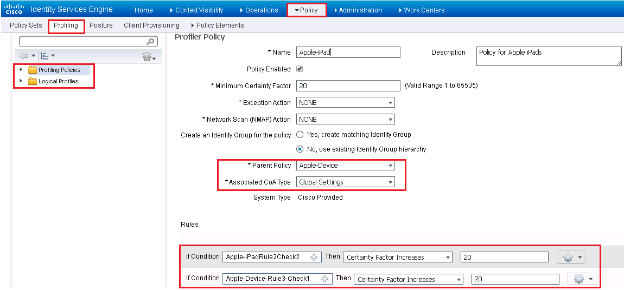Screen dimensions: 624x290
Task: Click the Valid Range 1 to 65535 text
Action: pyautogui.click(x=441, y=85)
